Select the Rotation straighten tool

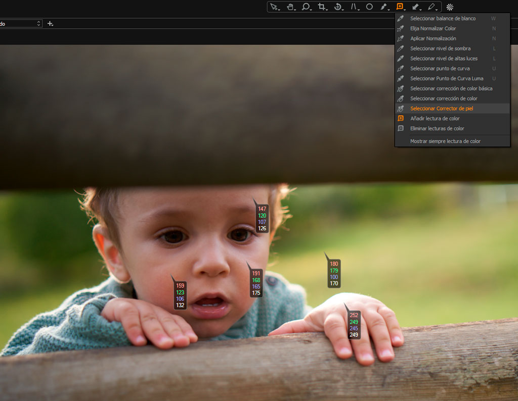(337, 7)
